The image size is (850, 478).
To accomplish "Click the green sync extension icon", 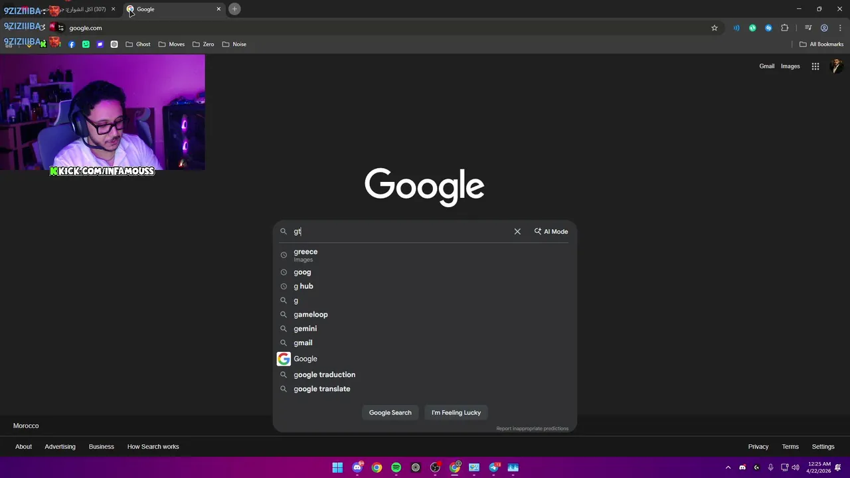I will (752, 28).
